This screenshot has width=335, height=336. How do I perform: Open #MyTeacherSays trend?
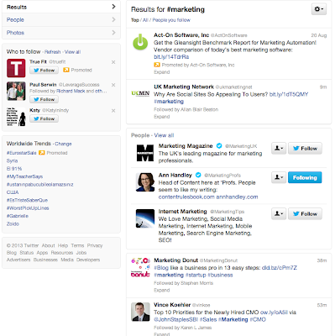24,176
